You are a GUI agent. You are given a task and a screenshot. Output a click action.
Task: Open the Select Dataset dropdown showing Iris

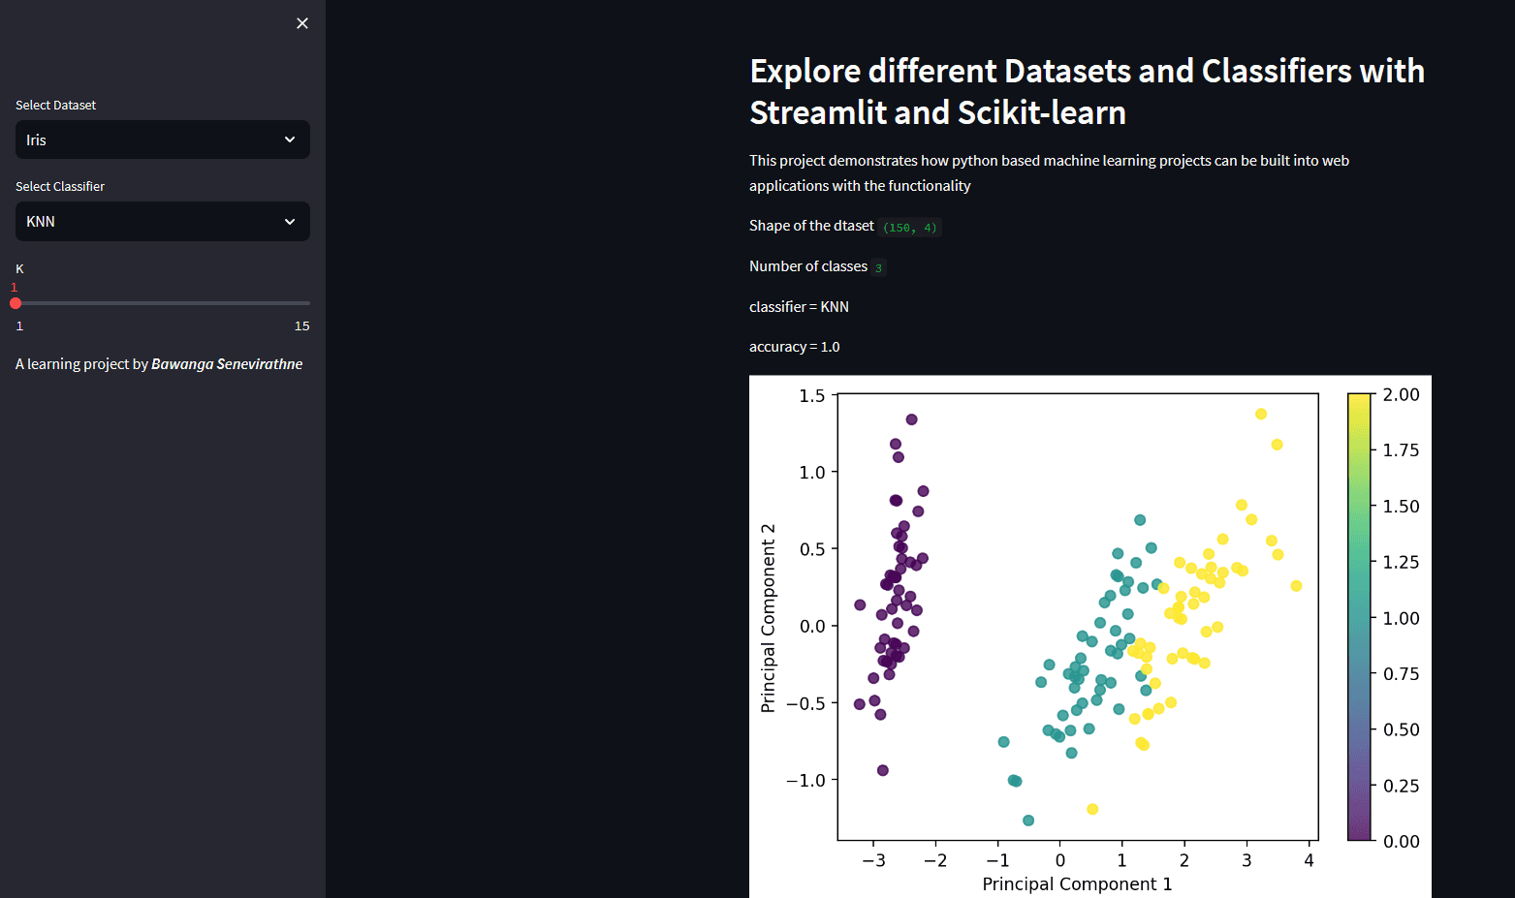coord(163,139)
